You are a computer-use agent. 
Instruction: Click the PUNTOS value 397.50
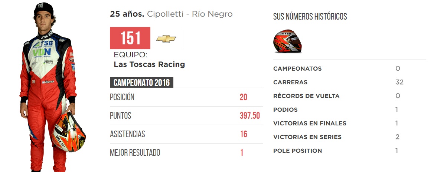[x=250, y=116]
